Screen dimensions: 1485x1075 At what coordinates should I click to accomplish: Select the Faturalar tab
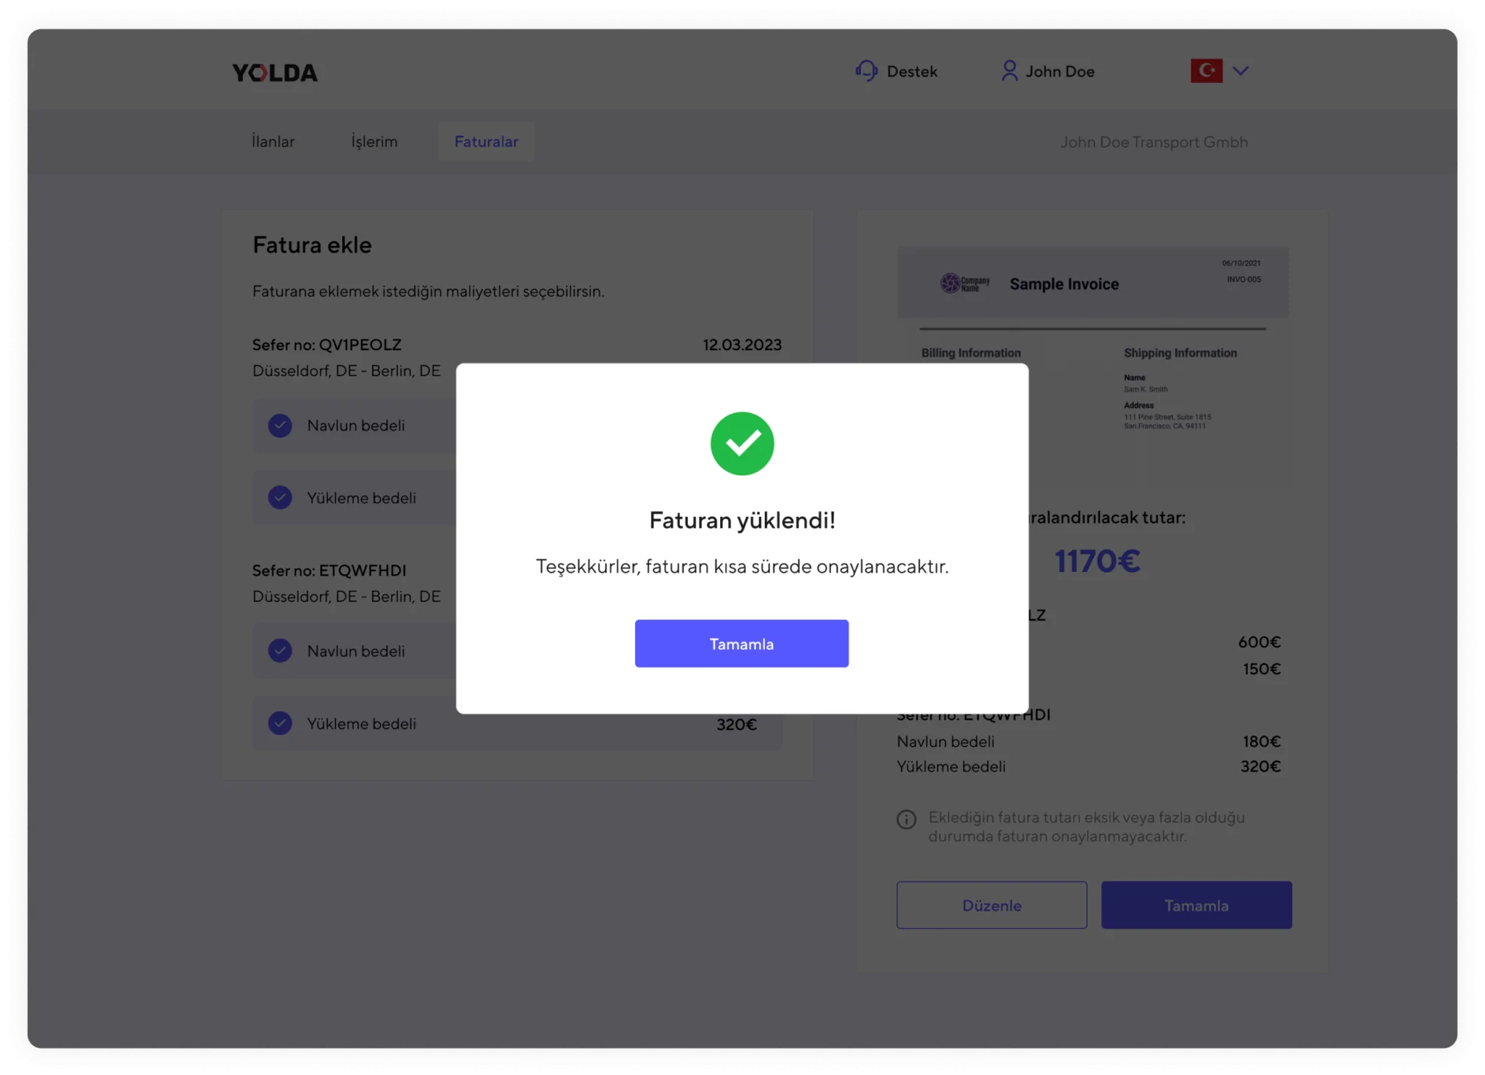point(486,141)
